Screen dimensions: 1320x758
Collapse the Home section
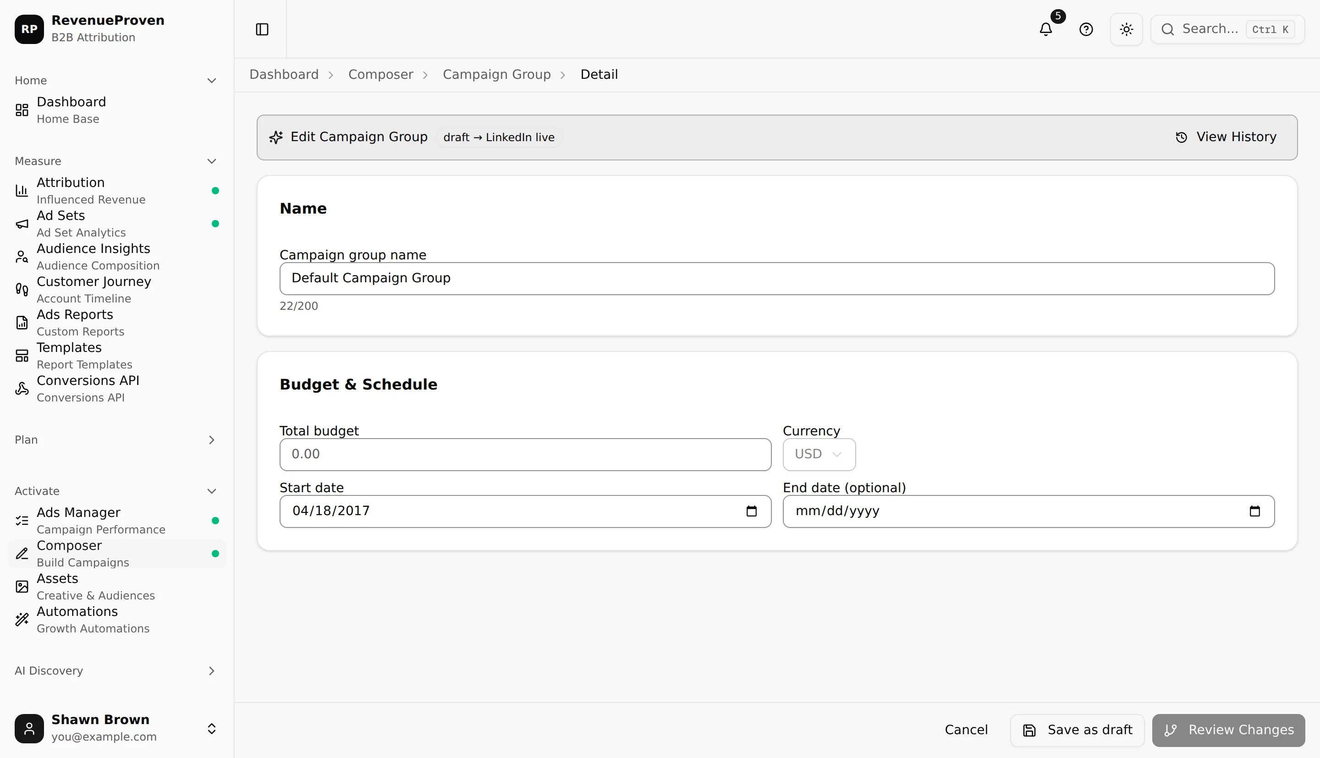click(211, 81)
